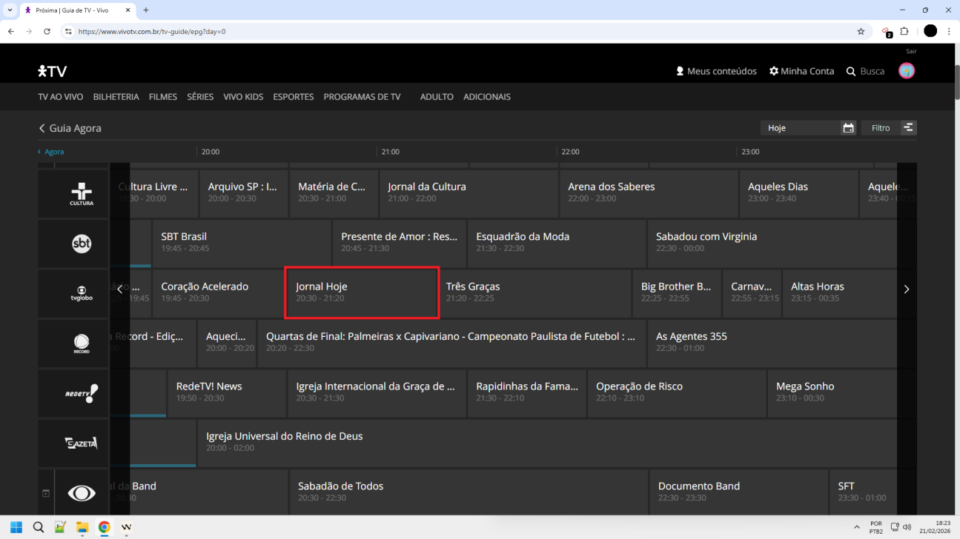Click the Sair logout link

(911, 52)
